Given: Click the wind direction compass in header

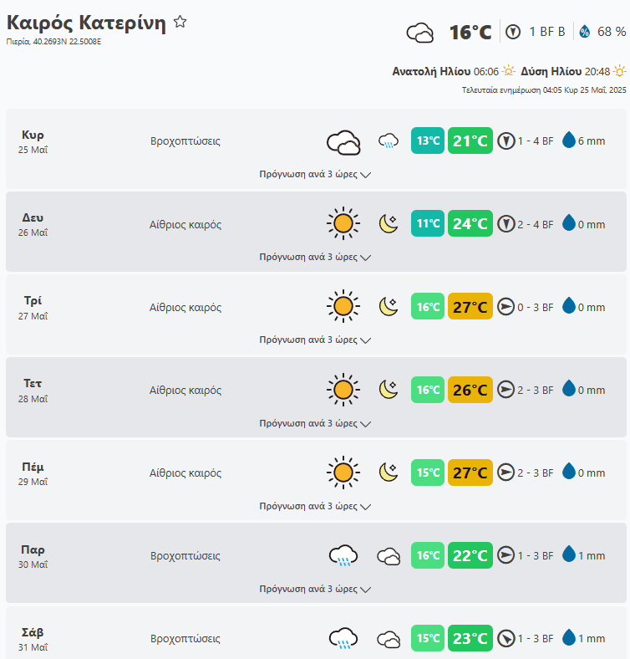Looking at the screenshot, I should tap(513, 32).
